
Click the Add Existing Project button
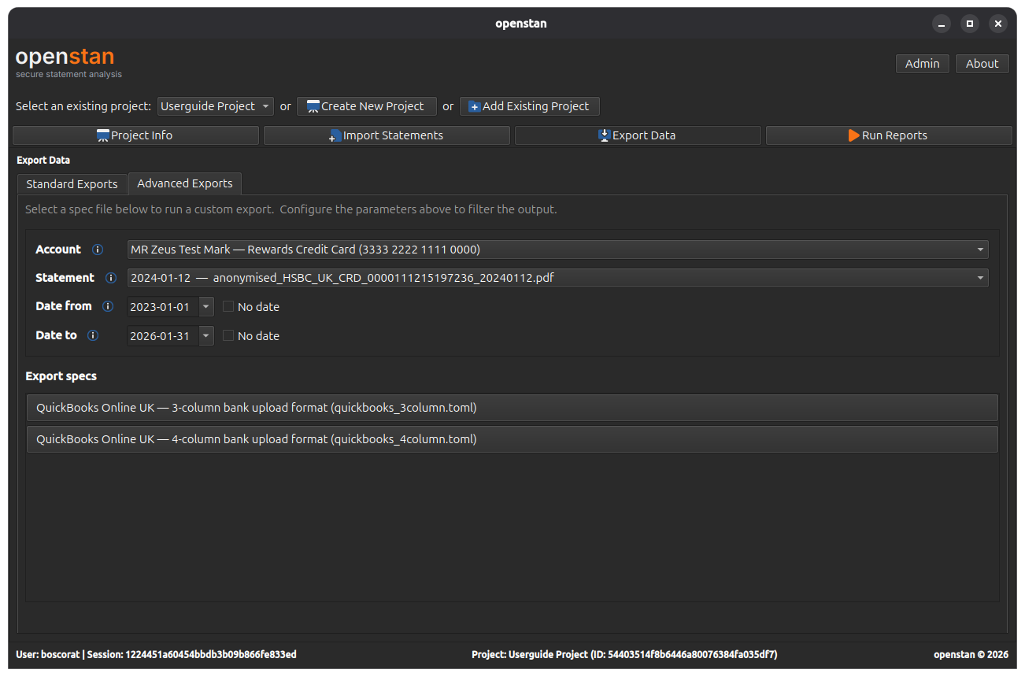(529, 106)
